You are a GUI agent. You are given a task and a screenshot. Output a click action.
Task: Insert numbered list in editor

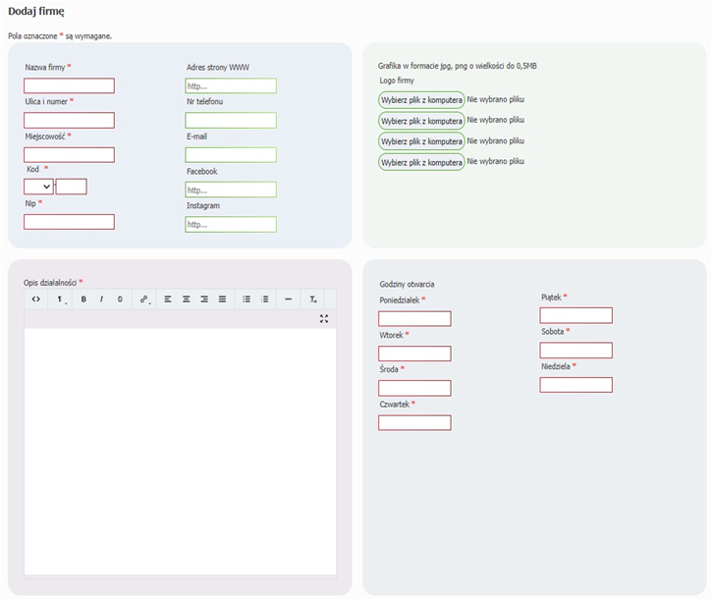[x=264, y=299]
